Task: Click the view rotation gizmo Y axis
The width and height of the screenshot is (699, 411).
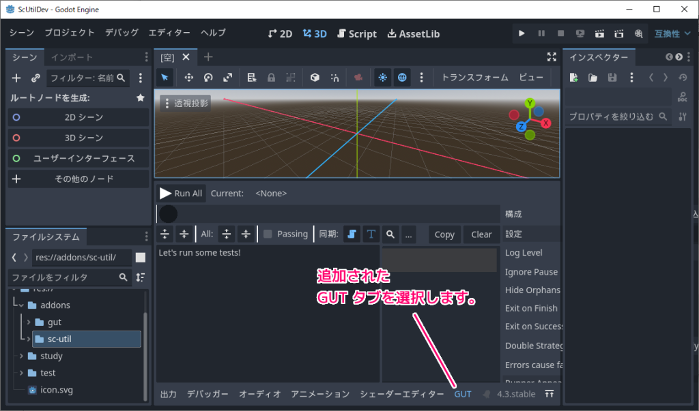Action: click(x=530, y=104)
